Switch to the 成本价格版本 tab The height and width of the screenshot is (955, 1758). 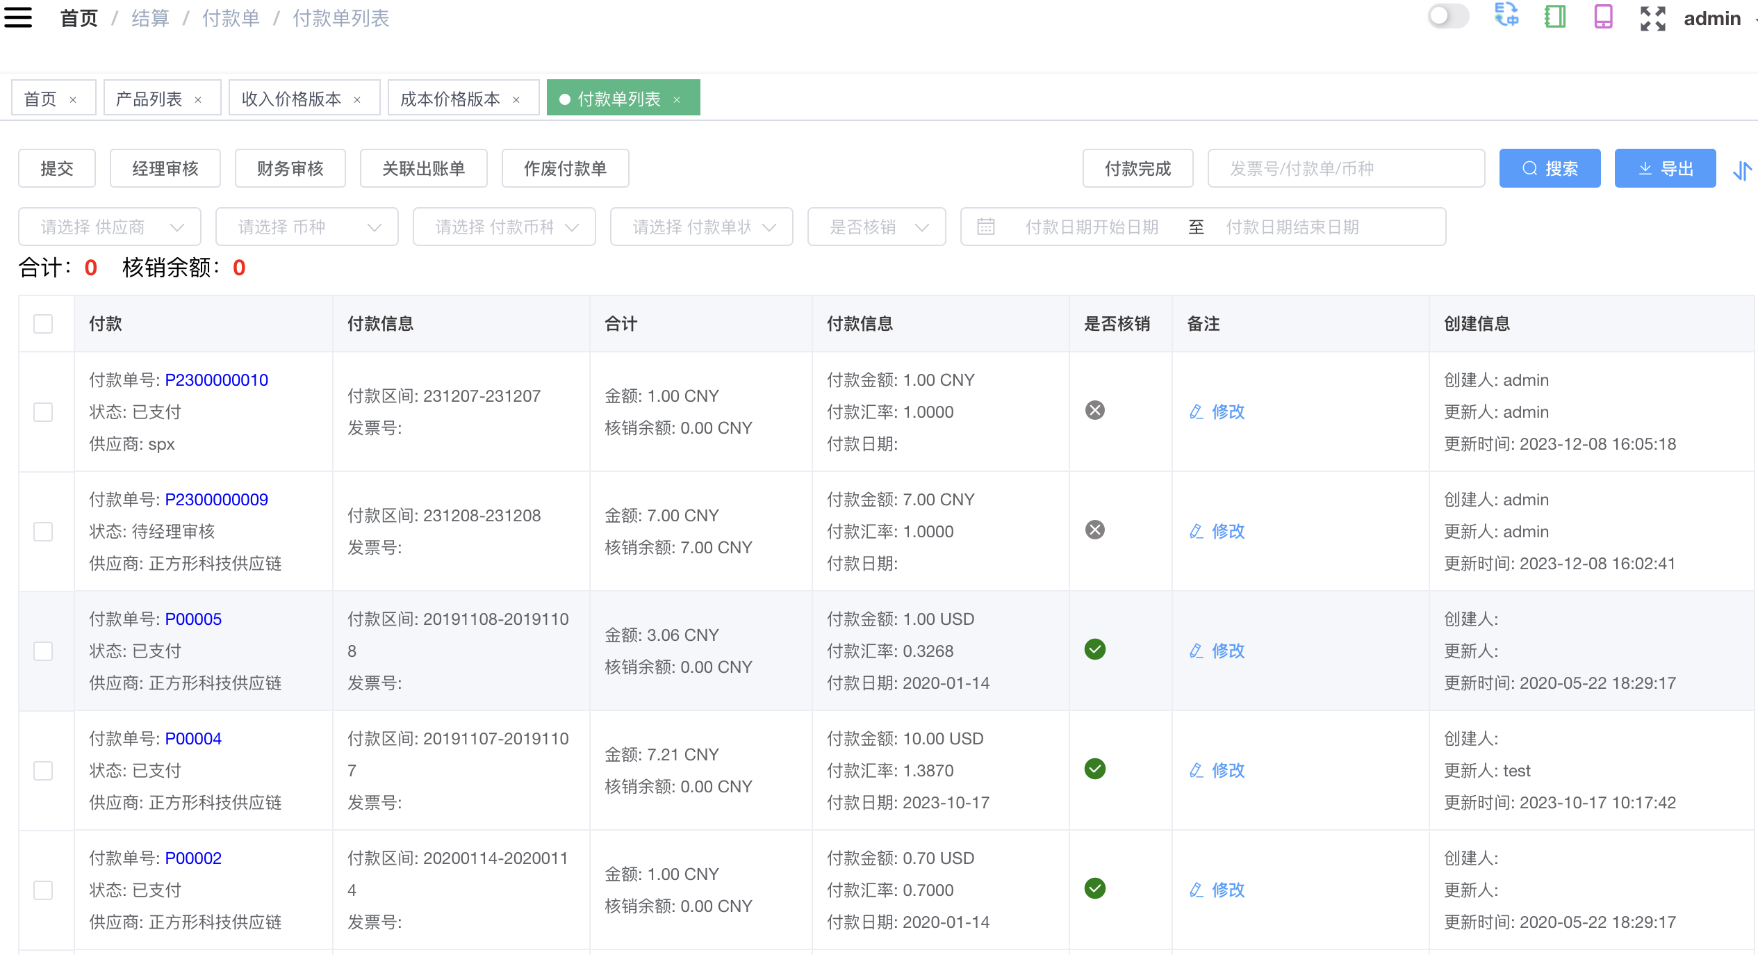pyautogui.click(x=450, y=98)
